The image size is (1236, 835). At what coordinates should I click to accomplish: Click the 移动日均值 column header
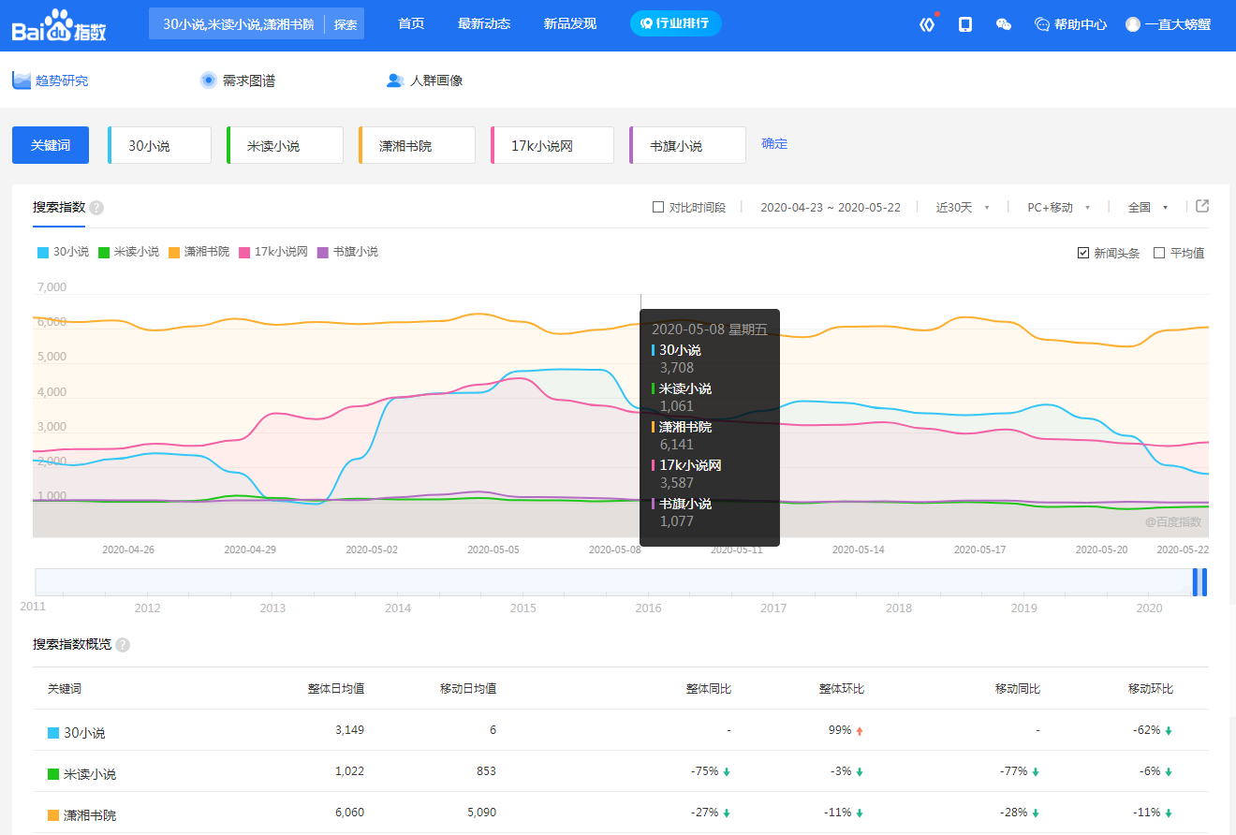[468, 689]
